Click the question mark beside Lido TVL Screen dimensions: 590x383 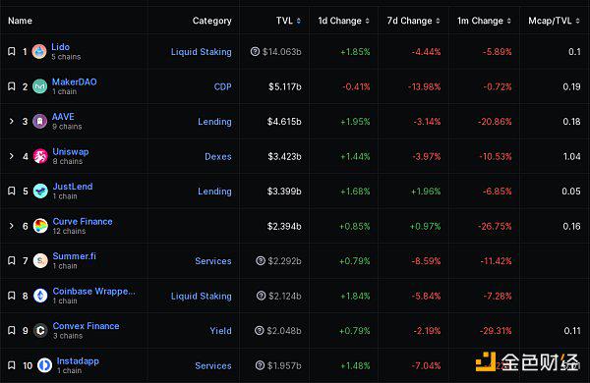pos(255,51)
